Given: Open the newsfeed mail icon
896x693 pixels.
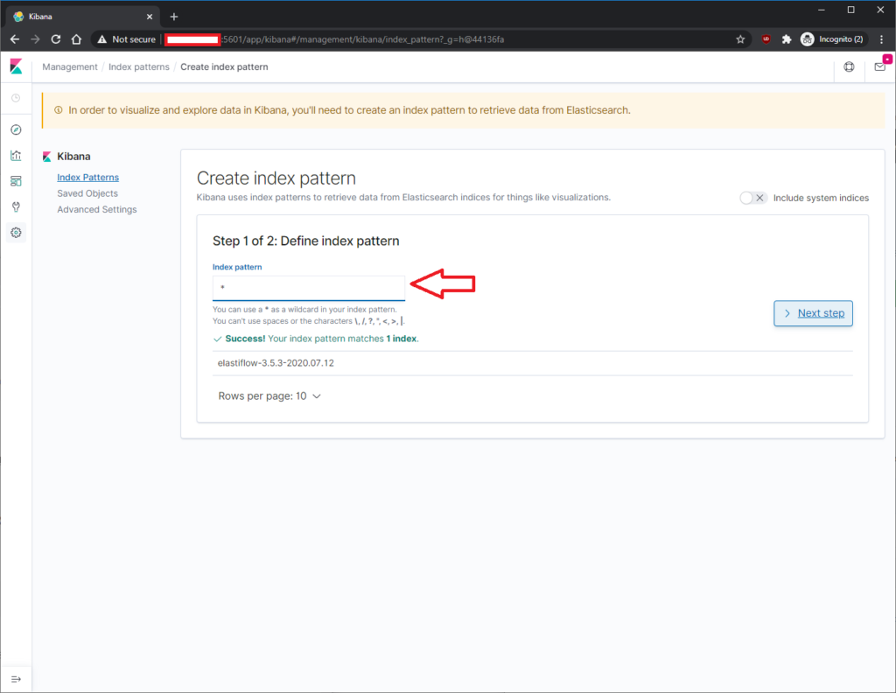Looking at the screenshot, I should pyautogui.click(x=880, y=66).
